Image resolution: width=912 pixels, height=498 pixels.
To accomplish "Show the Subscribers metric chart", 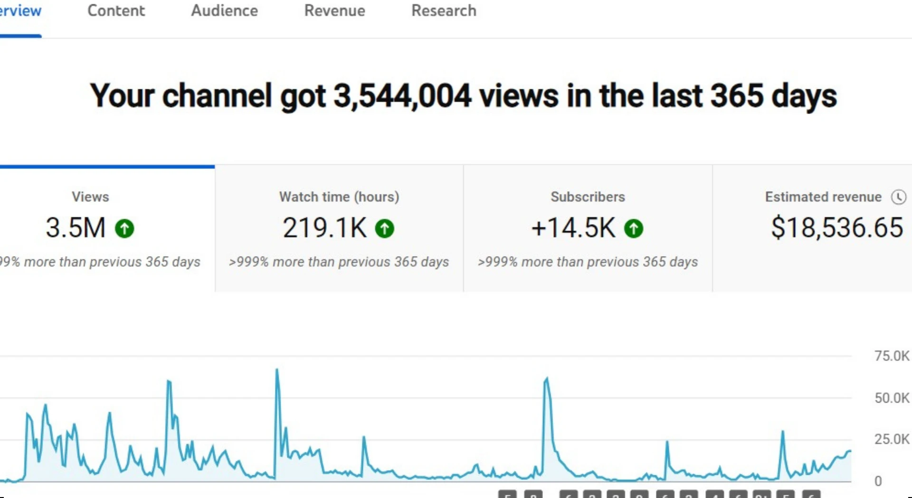I will point(588,229).
